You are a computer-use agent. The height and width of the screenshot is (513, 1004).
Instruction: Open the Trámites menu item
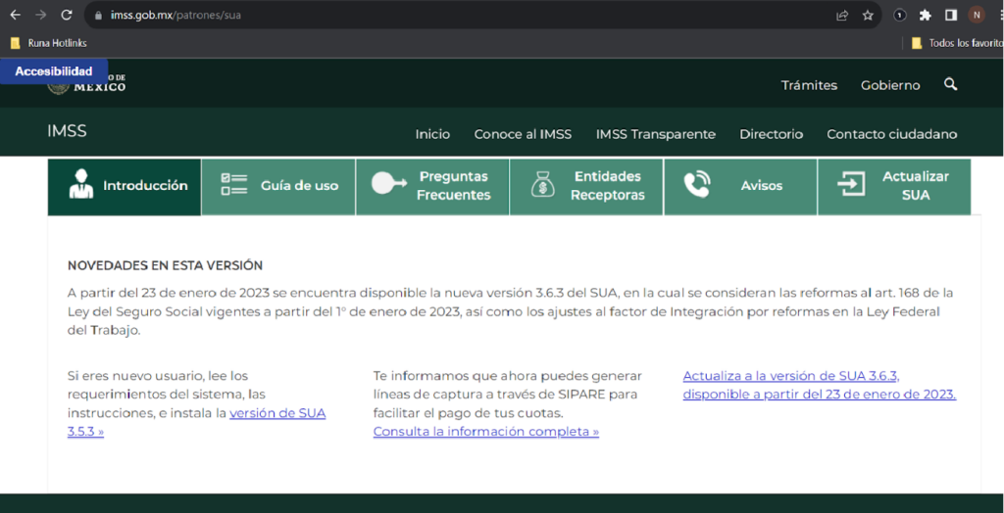point(809,85)
